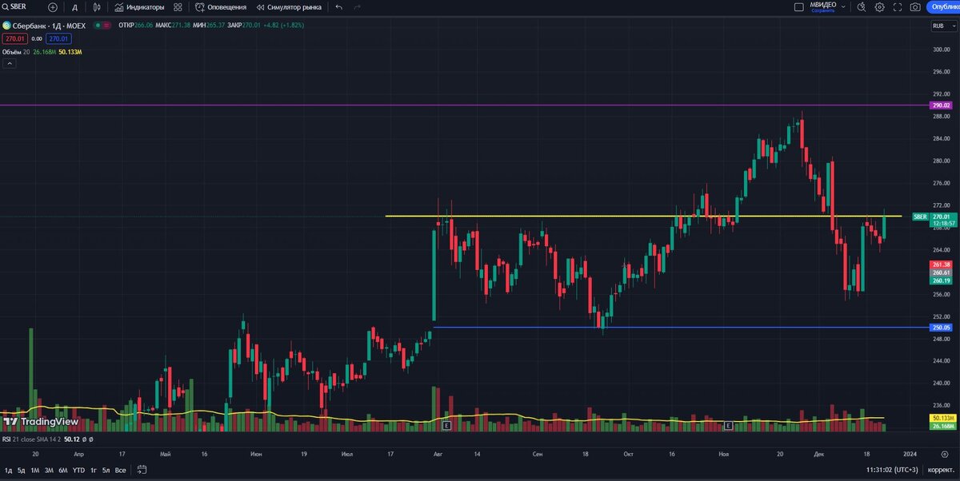Add a symbol to compare with plus icon

coord(53,7)
